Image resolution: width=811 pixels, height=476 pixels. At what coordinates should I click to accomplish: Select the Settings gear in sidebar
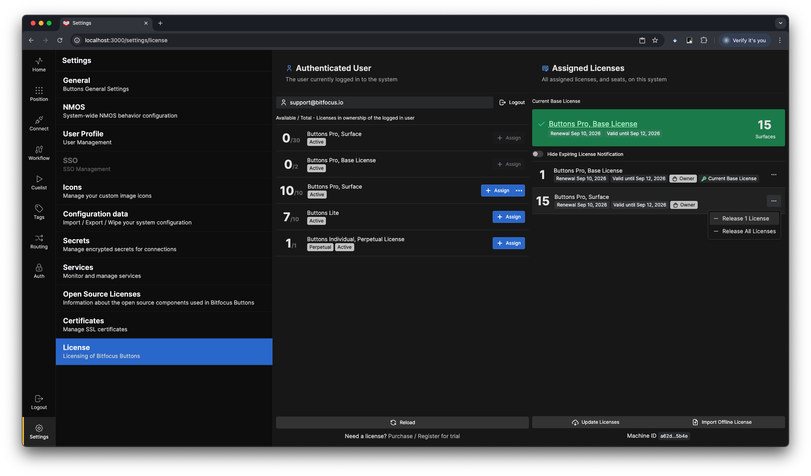[39, 432]
